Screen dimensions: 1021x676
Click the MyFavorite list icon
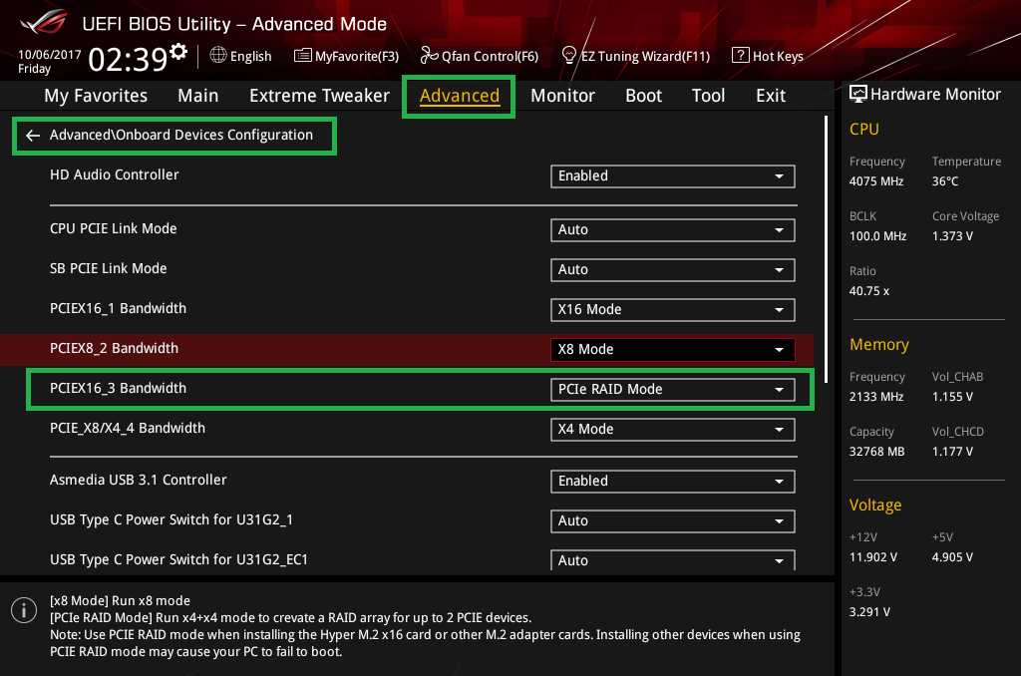(x=302, y=56)
